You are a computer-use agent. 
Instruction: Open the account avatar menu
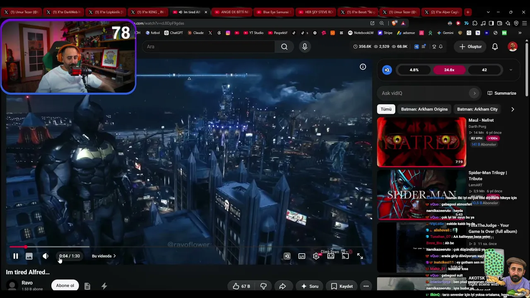513,47
